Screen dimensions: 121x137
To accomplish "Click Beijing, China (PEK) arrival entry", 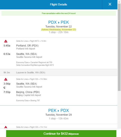I will point(28,92).
